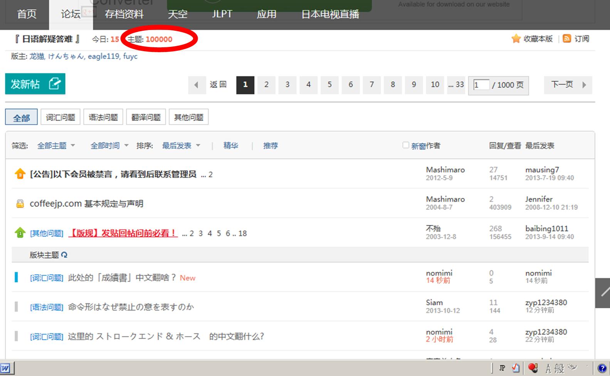Viewport: 610px width, 376px height.
Task: Click the orange RSS 订阅 icon
Action: [566, 38]
